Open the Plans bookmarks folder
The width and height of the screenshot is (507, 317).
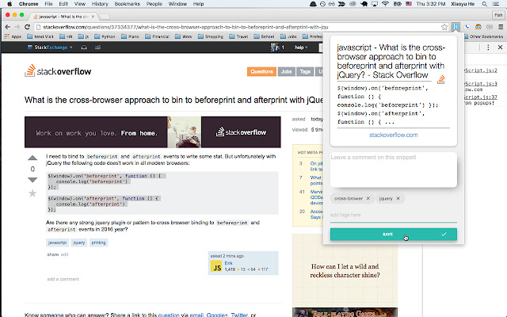130,36
